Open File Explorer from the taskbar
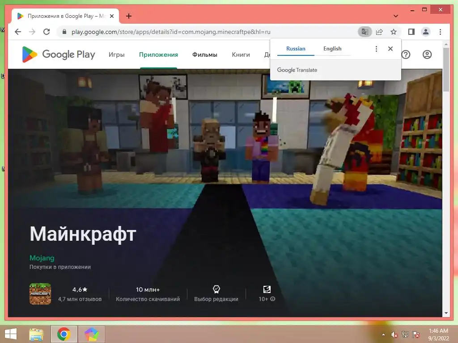Screen dimensions: 458x343 pyautogui.click(x=36, y=334)
